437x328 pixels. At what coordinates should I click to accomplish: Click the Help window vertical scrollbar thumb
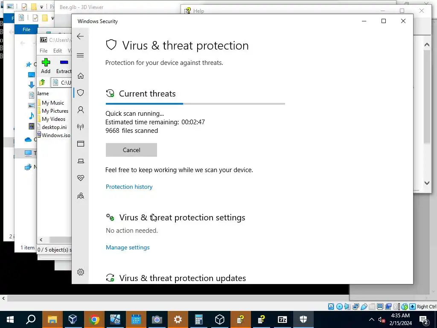click(427, 97)
